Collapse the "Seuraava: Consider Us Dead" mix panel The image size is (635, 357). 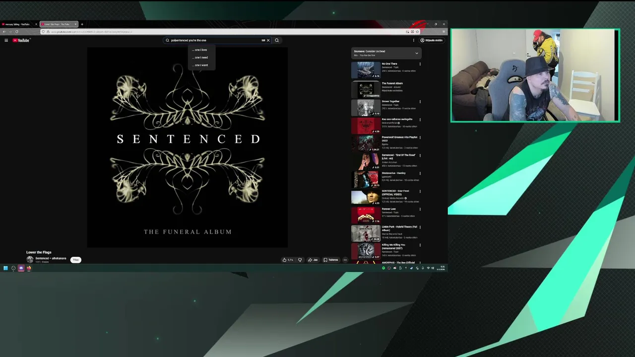tap(416, 53)
